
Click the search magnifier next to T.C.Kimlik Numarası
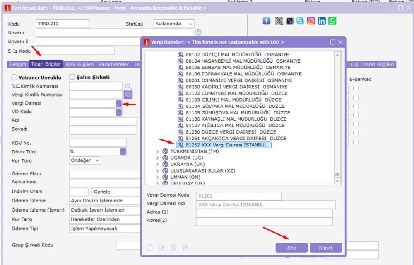(x=128, y=87)
